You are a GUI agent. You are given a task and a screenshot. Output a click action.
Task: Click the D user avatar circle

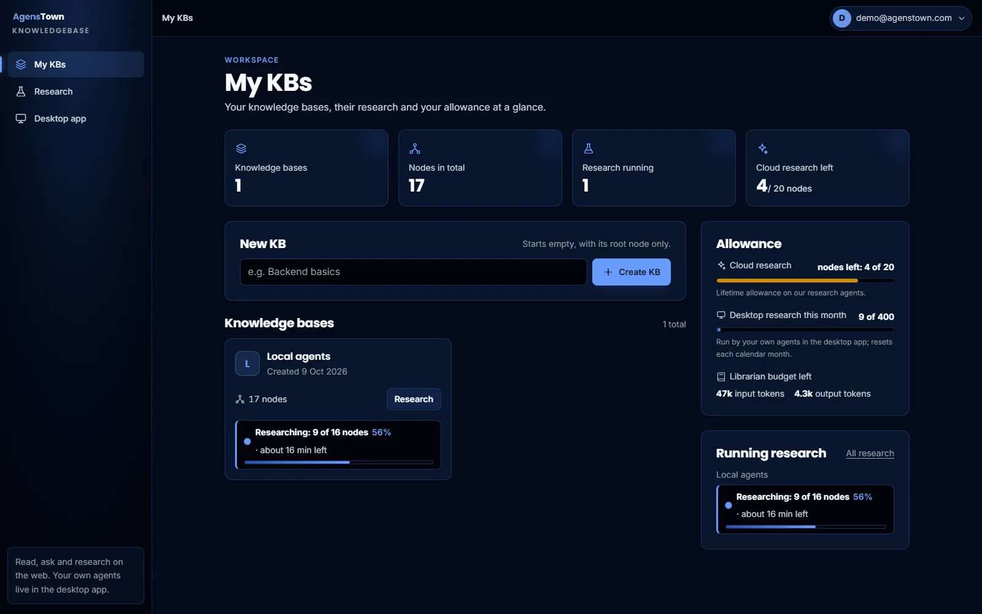click(842, 18)
